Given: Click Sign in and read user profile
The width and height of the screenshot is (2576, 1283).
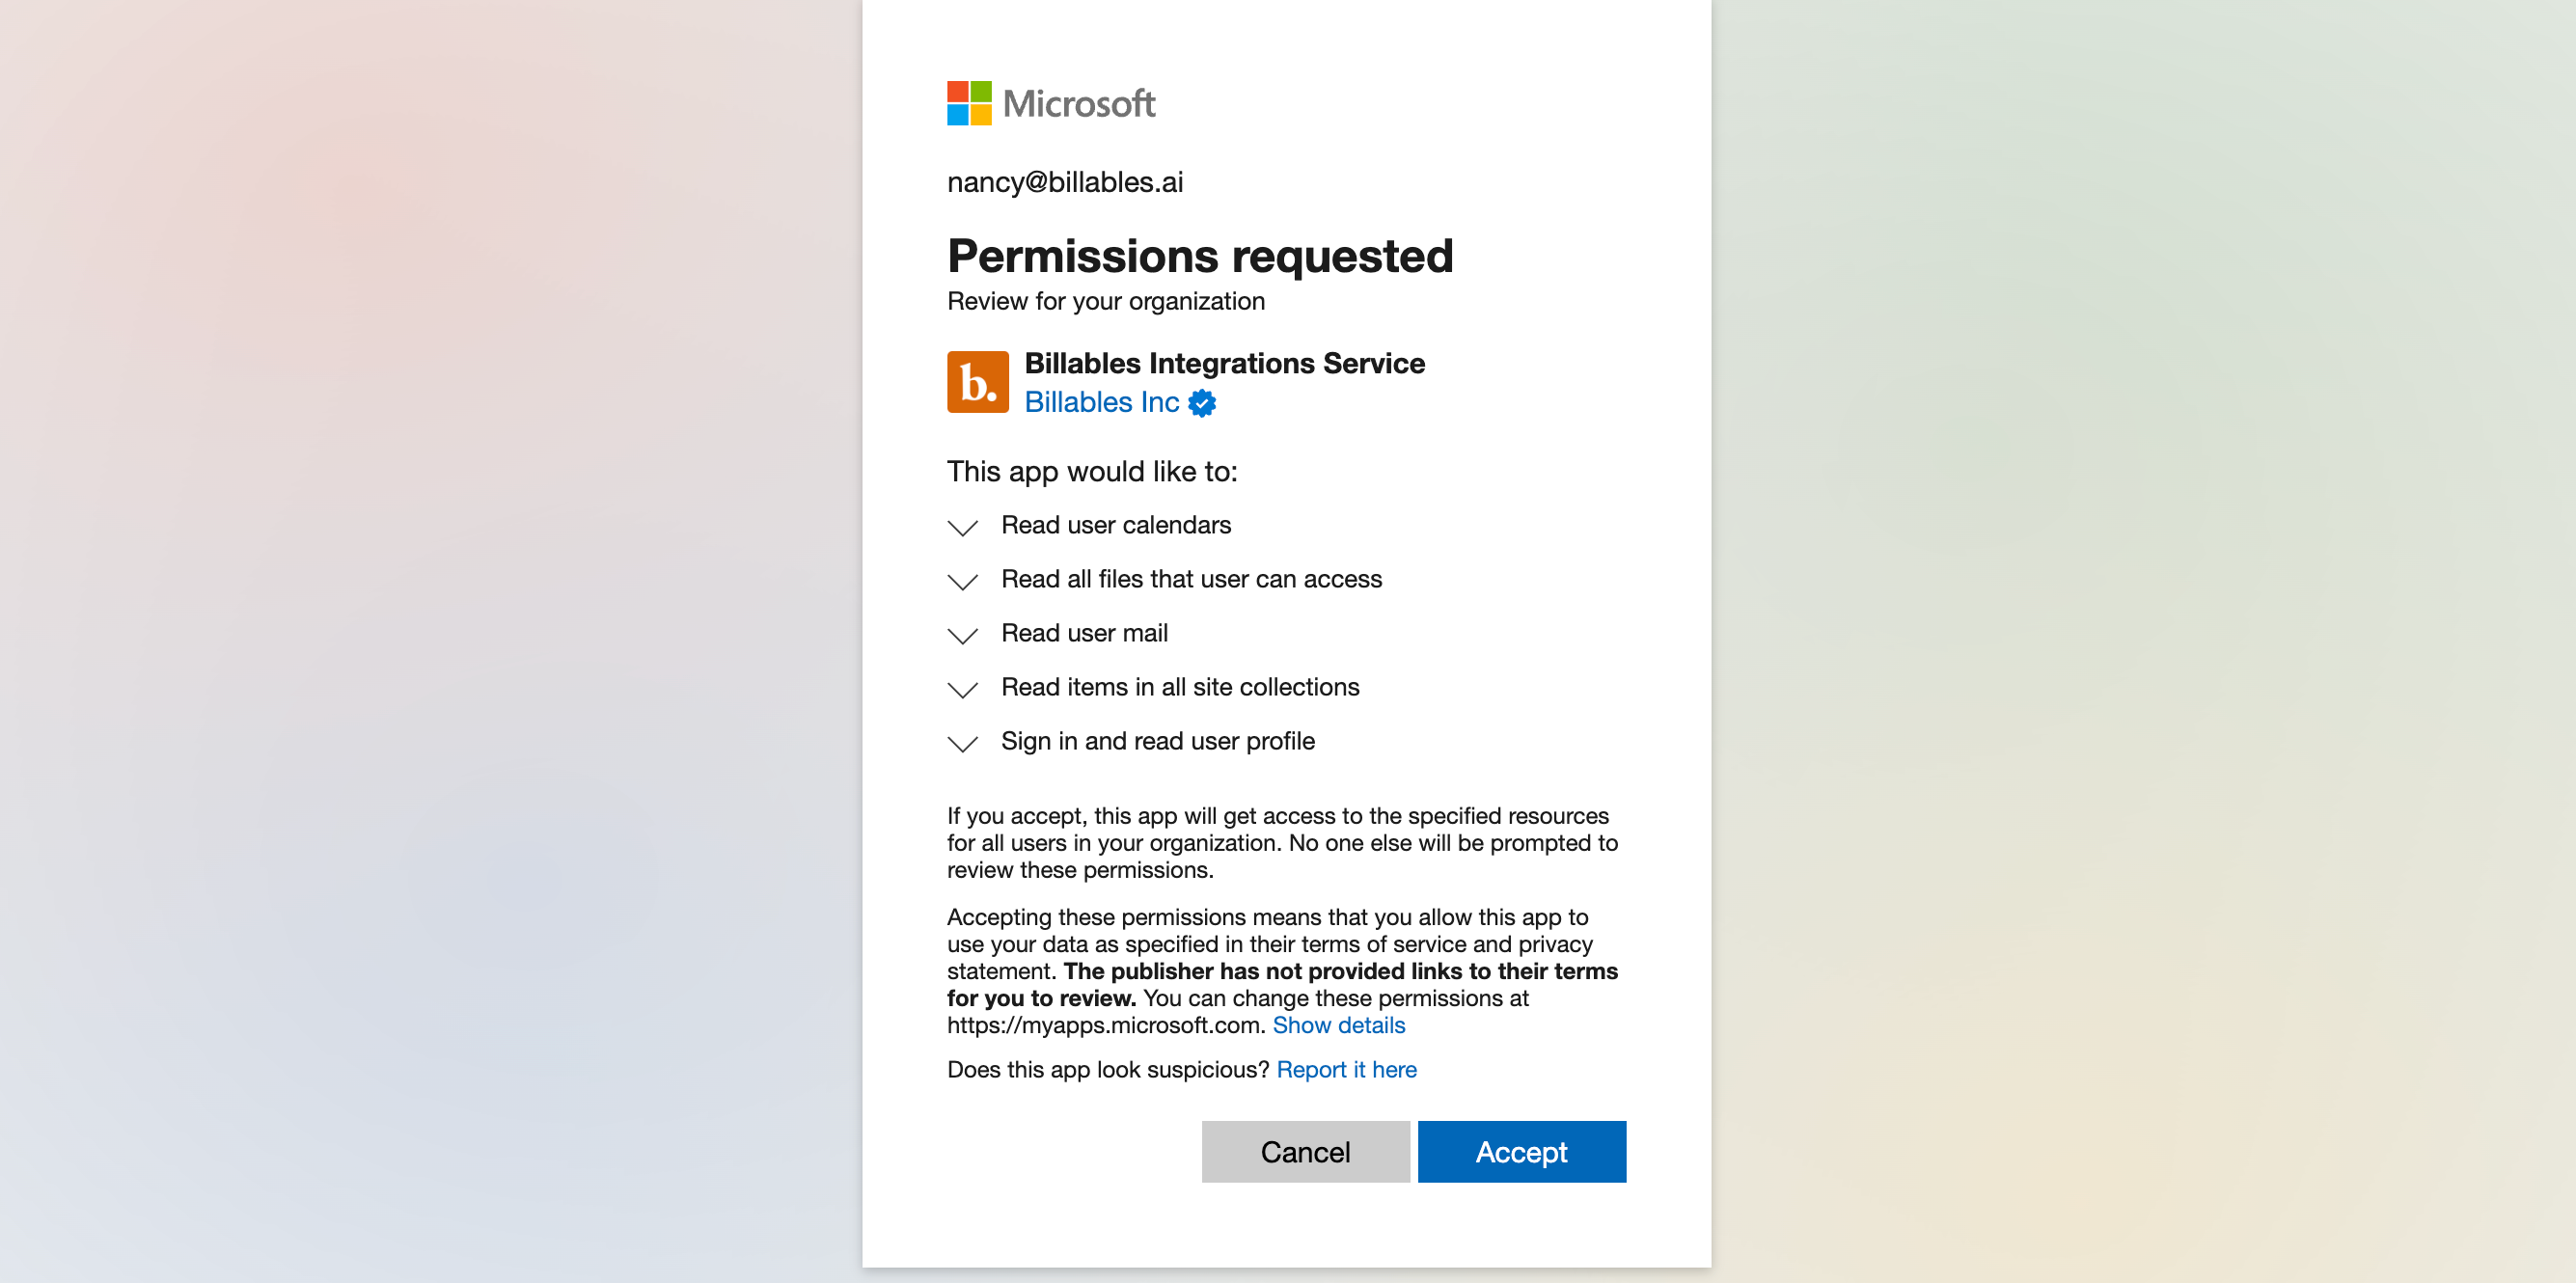Looking at the screenshot, I should coord(1157,741).
